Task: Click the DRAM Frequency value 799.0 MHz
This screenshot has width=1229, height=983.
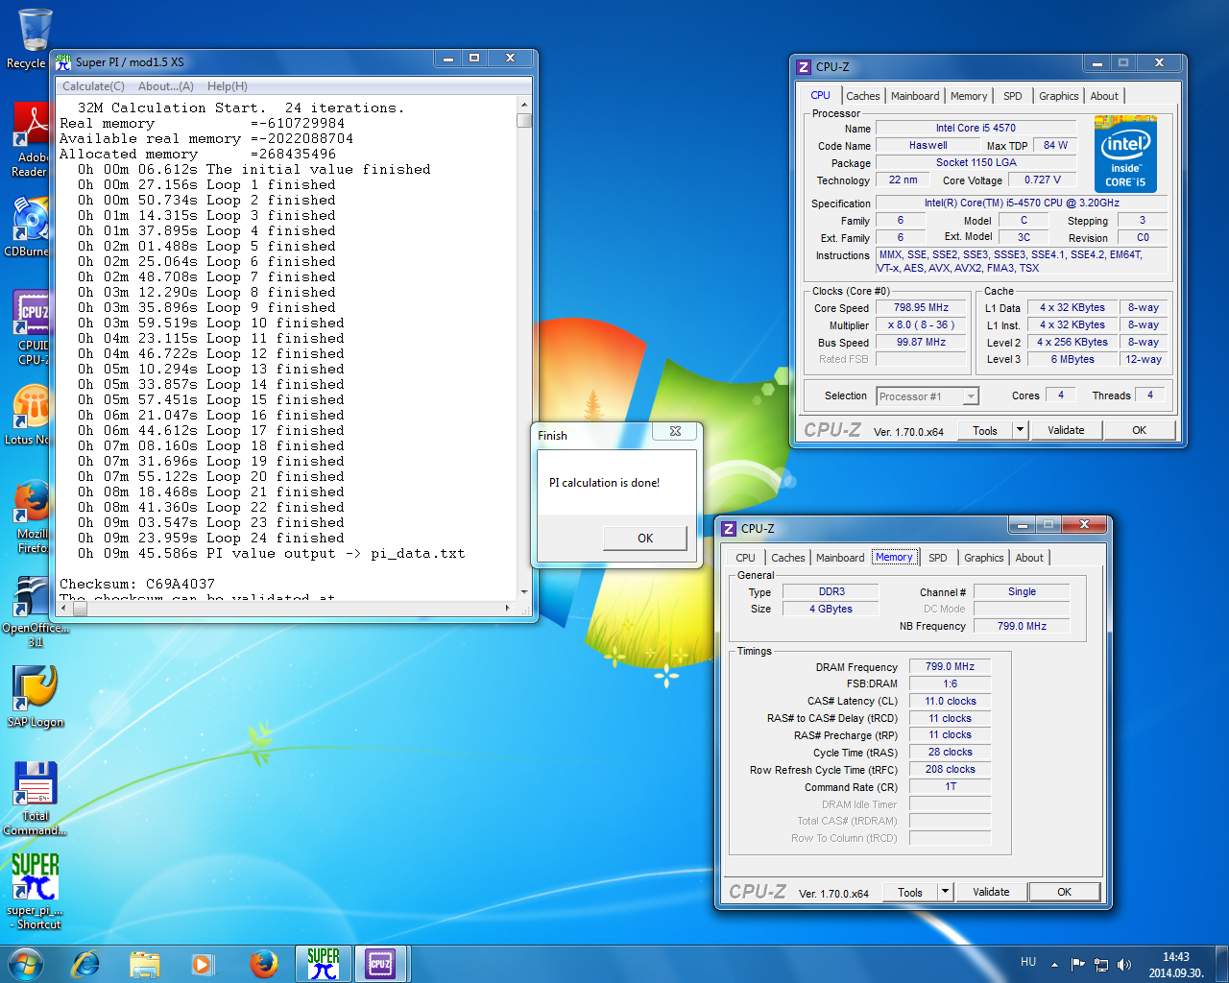Action: click(950, 666)
